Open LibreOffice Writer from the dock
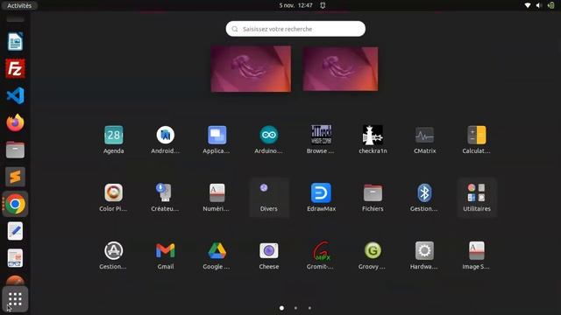 click(15, 41)
